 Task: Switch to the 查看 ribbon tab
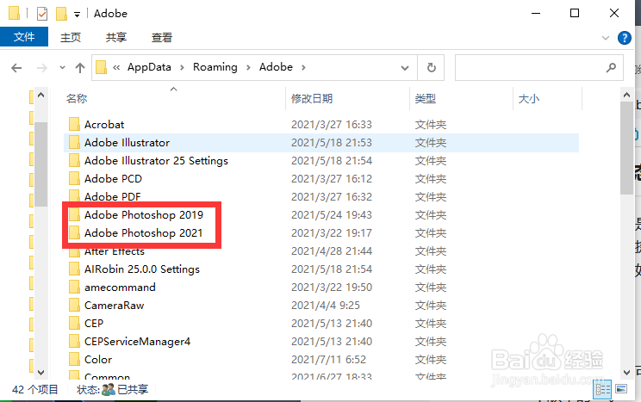[162, 37]
